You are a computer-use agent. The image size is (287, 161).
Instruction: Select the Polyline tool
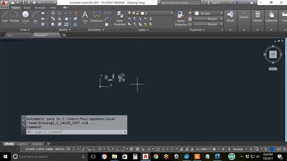(14, 17)
